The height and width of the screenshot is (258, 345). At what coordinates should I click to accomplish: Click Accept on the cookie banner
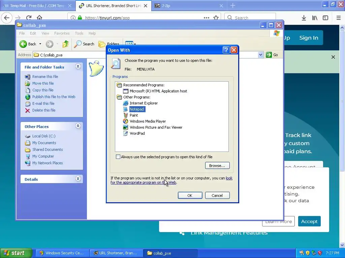[x=309, y=221]
